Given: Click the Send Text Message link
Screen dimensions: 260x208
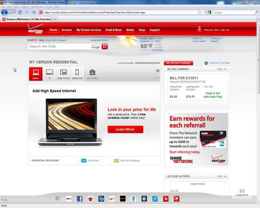Looking at the screenshot, I should [x=130, y=160].
